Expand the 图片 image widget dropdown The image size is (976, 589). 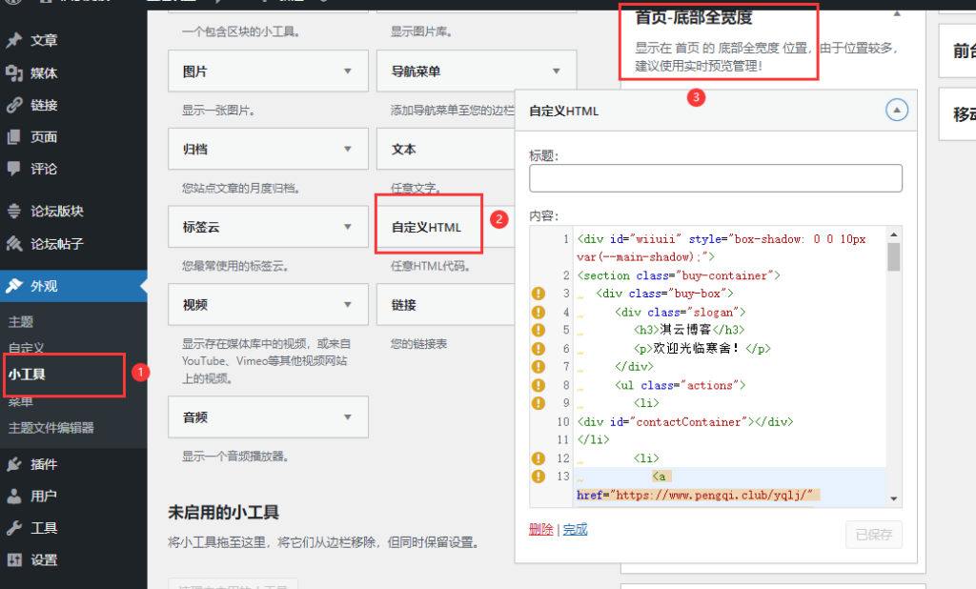[x=346, y=70]
